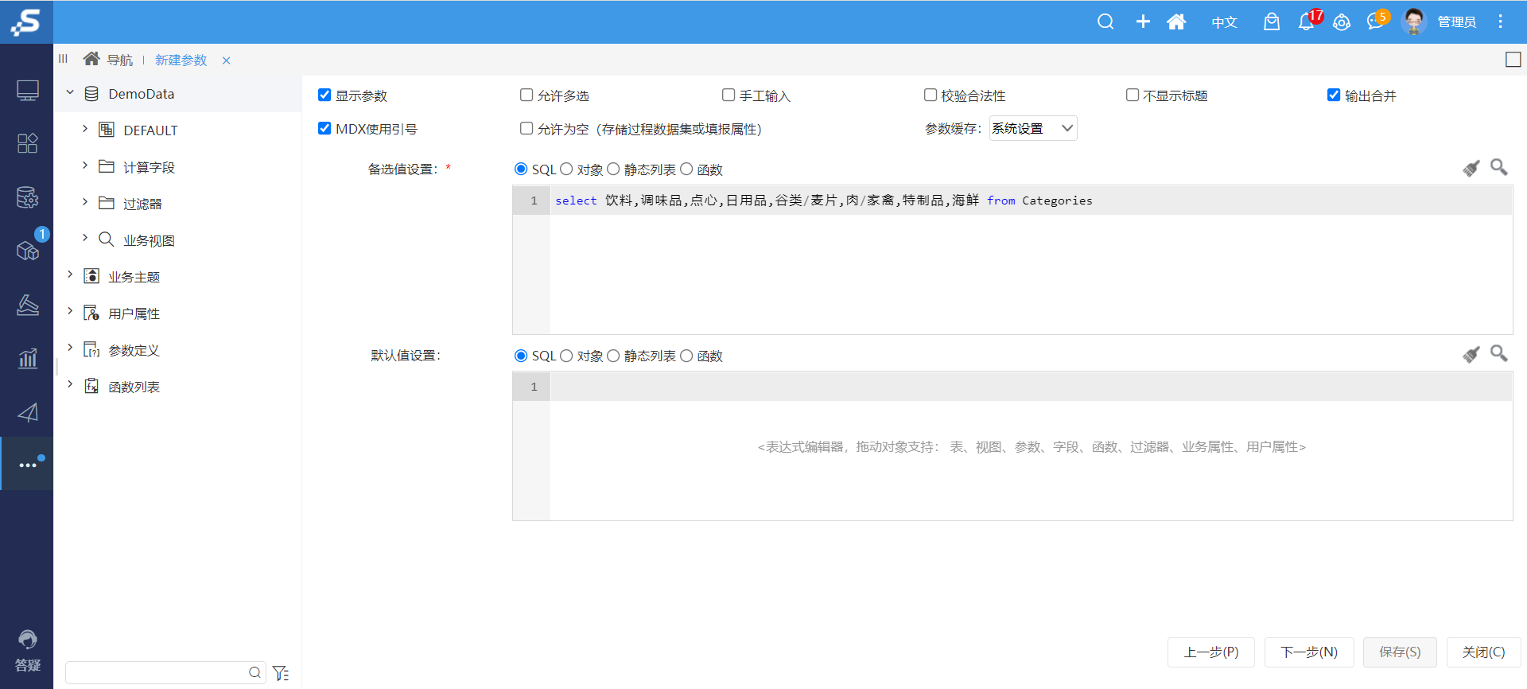Expand the 过滤器 folder

[85, 201]
